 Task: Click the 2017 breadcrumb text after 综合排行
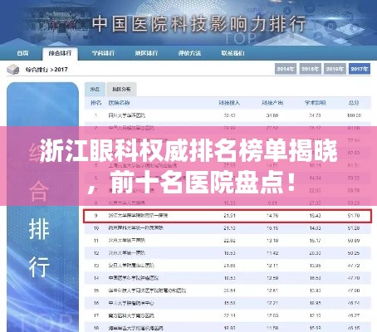click(61, 70)
